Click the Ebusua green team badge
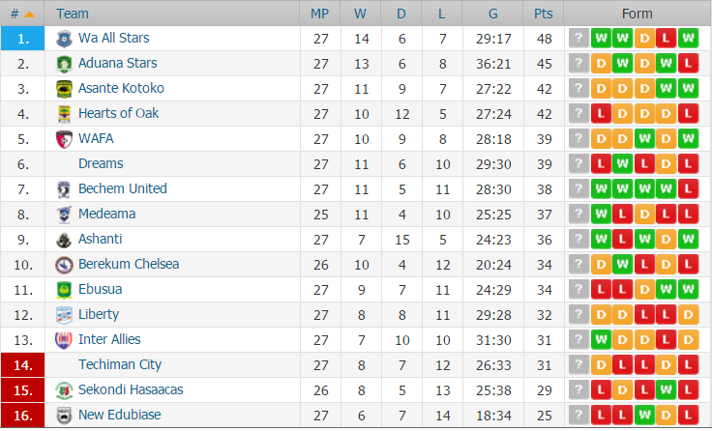Viewport: 712px width, 431px height. coord(64,290)
